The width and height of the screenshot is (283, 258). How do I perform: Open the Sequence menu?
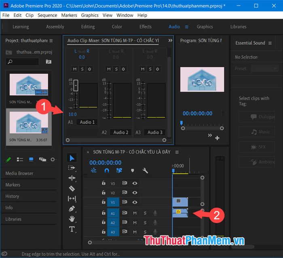[47, 15]
